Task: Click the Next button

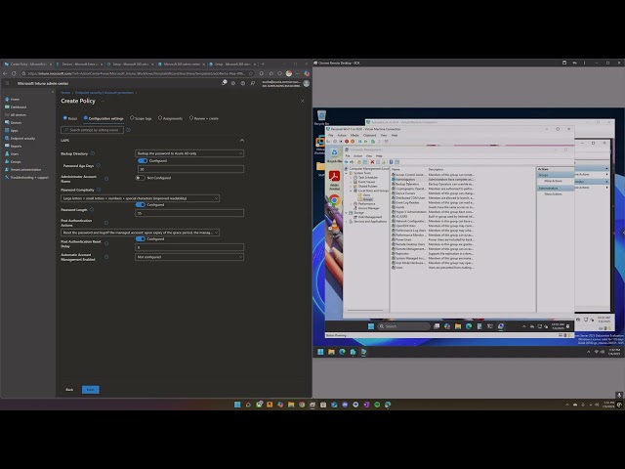Action: [x=91, y=390]
